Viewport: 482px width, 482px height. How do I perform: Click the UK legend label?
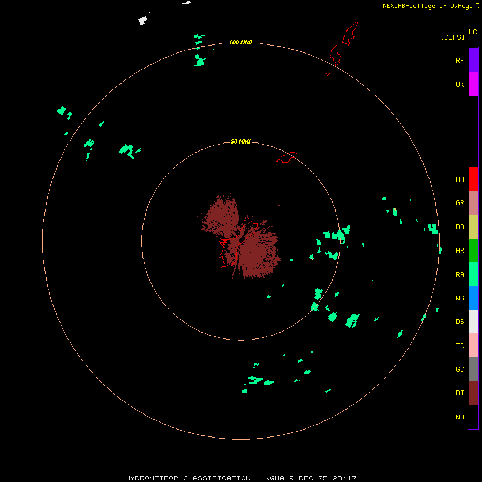(x=460, y=84)
